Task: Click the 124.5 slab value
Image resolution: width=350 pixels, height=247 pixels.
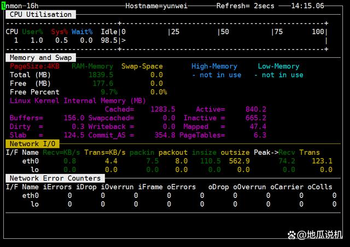Action: point(74,135)
